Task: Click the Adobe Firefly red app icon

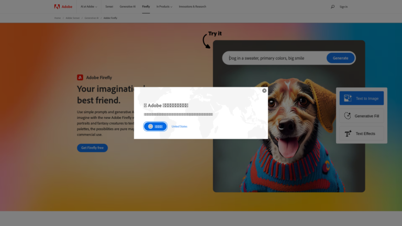Action: tap(80, 77)
